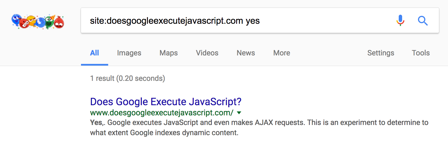Open the "Does Google Execute JavaScript?" result link
The height and width of the screenshot is (151, 448).
coord(166,102)
